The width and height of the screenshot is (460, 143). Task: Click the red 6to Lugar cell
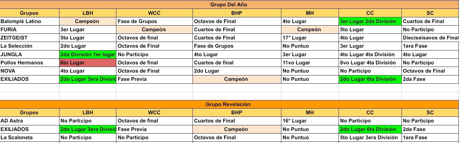point(88,63)
